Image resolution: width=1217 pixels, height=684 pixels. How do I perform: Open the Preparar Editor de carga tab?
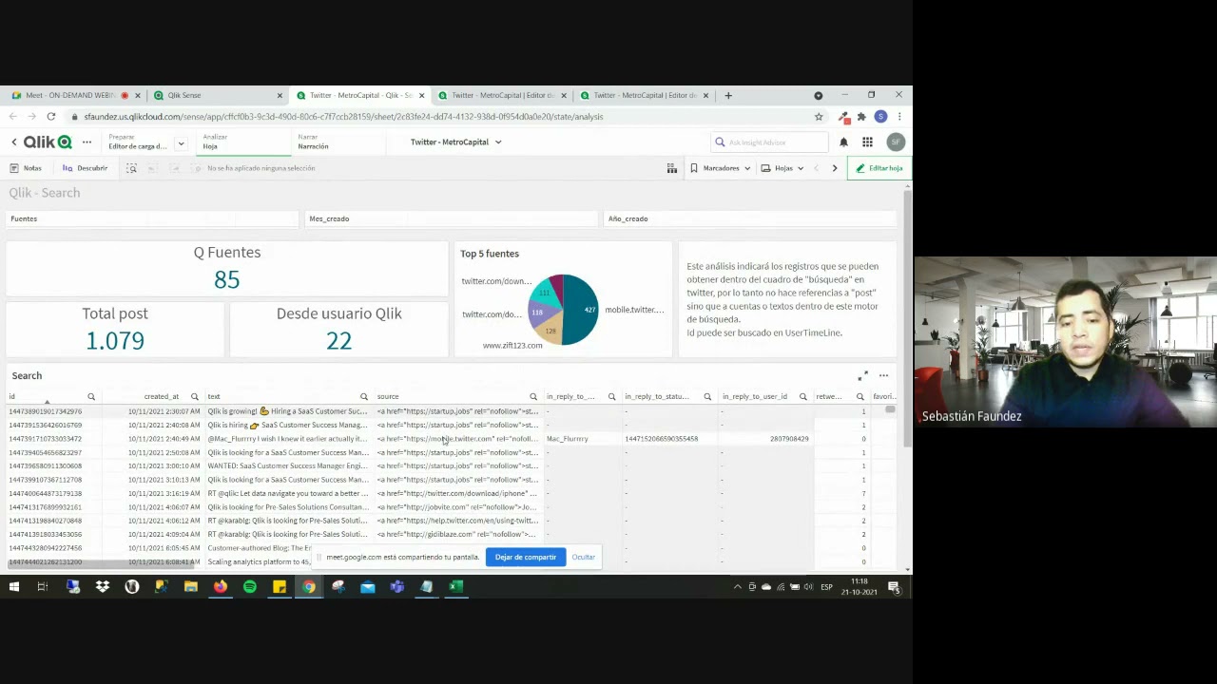point(137,142)
